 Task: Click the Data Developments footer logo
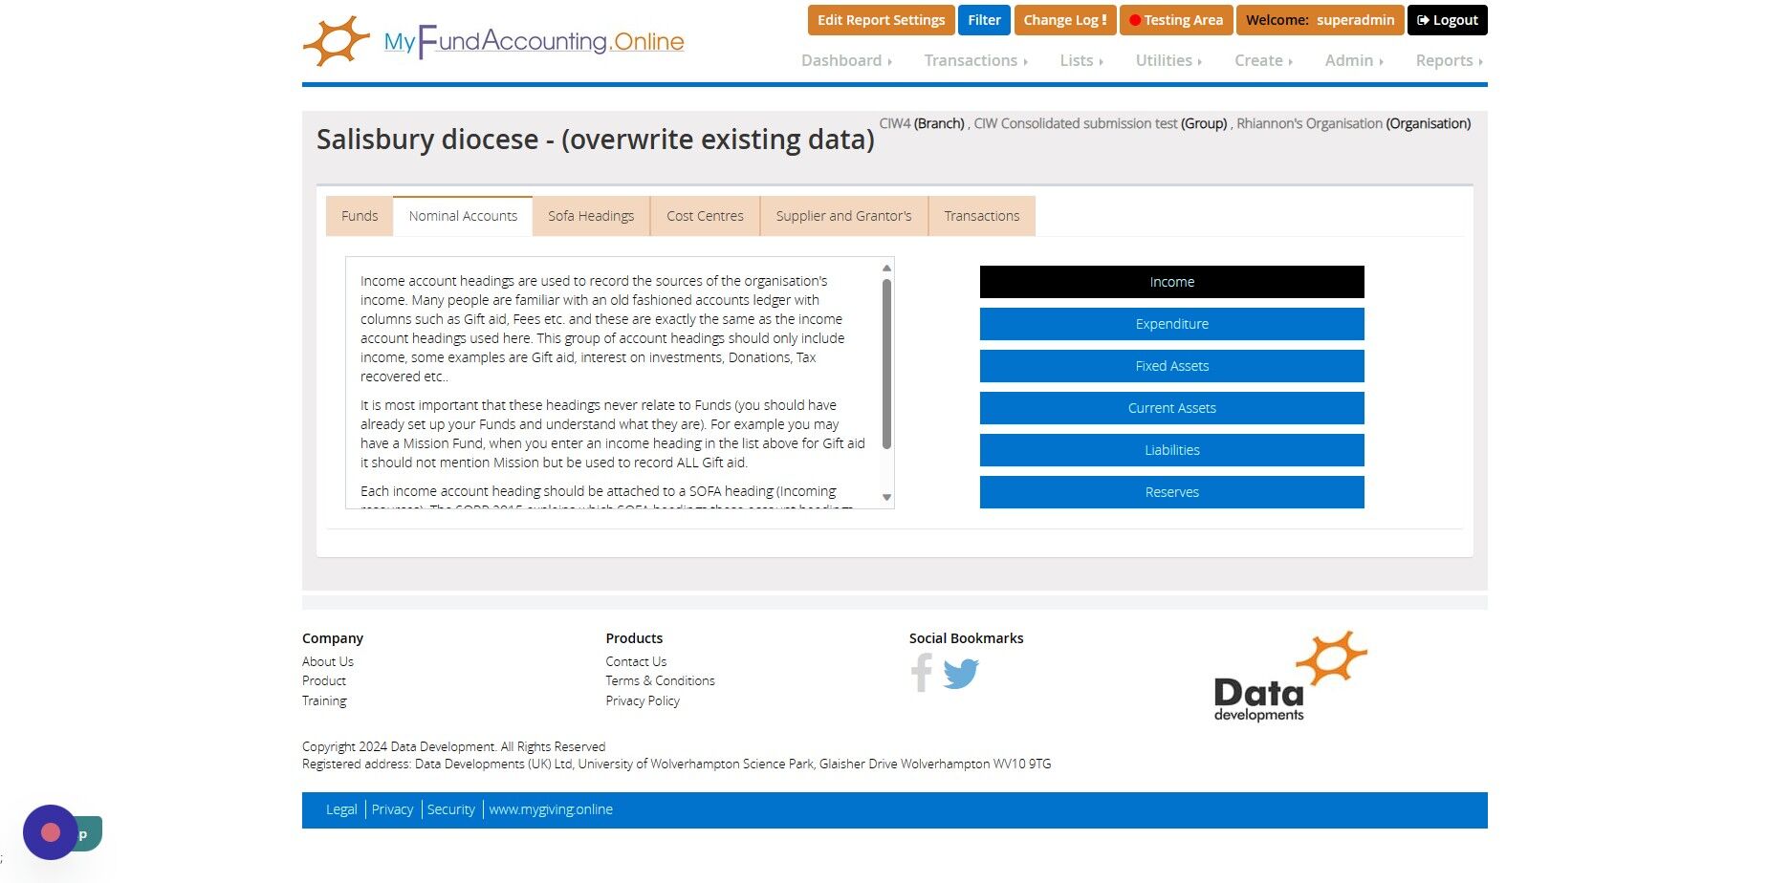1290,676
